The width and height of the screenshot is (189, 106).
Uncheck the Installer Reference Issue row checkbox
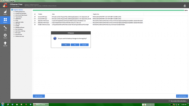pyautogui.click(x=35, y=25)
